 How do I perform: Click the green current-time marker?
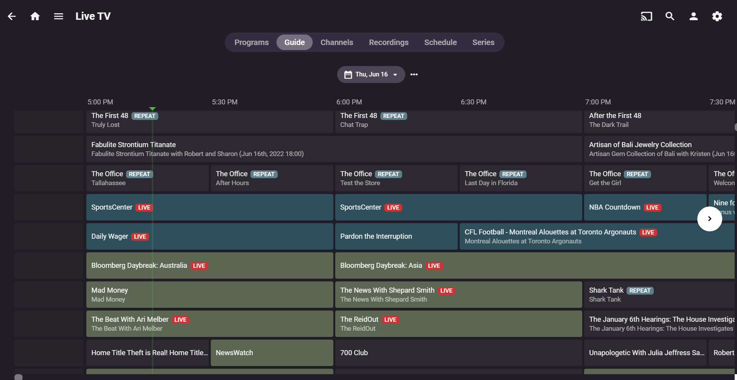[x=152, y=109]
